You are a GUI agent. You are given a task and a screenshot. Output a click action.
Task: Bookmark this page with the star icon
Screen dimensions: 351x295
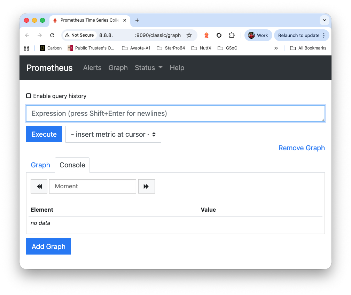(189, 35)
